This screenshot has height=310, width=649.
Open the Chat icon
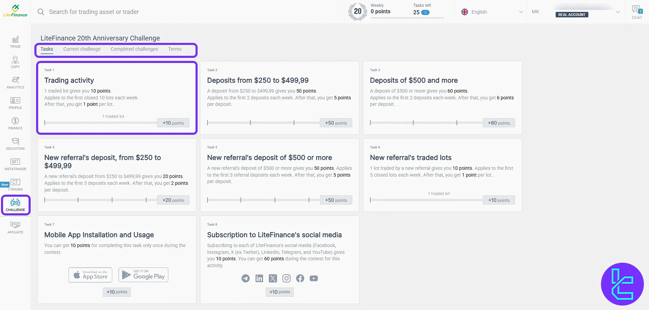(637, 12)
